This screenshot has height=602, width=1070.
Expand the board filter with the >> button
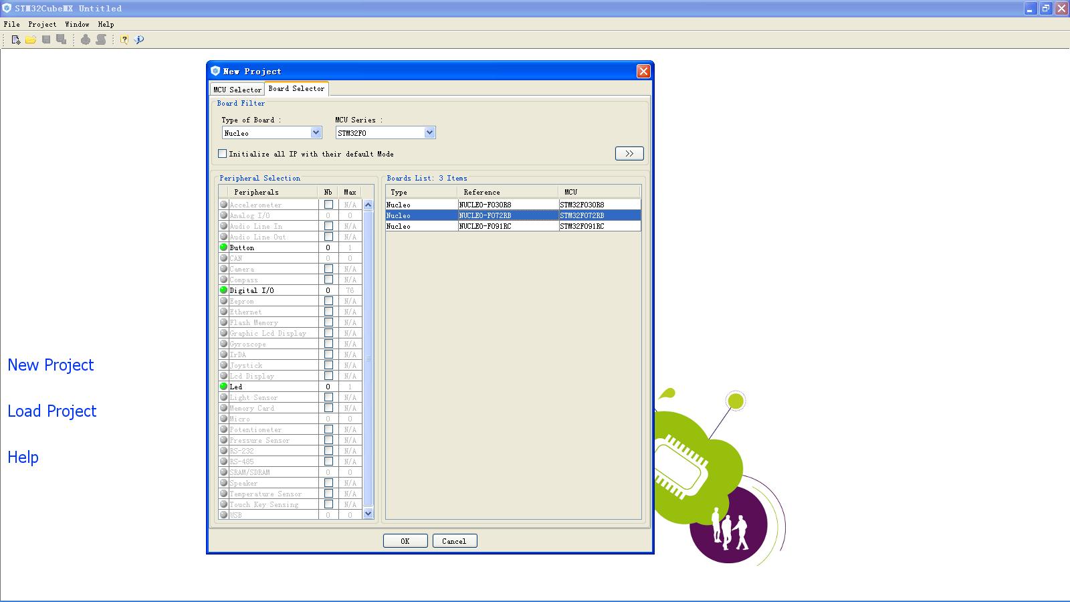pyautogui.click(x=629, y=154)
